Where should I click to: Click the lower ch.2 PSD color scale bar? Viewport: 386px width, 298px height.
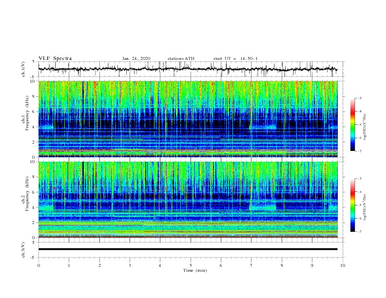352,205
